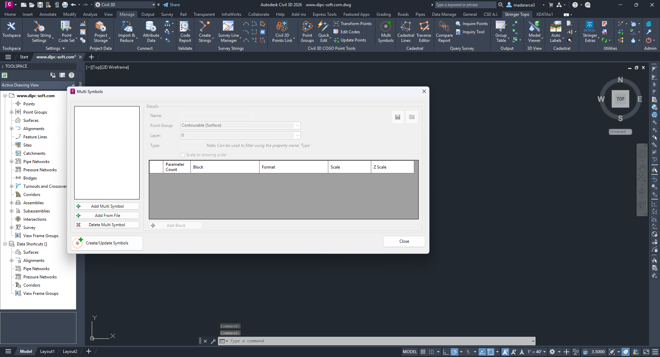Viewport: 660px width, 357px height.
Task: Open Civil 3D Points Link
Action: tap(282, 32)
